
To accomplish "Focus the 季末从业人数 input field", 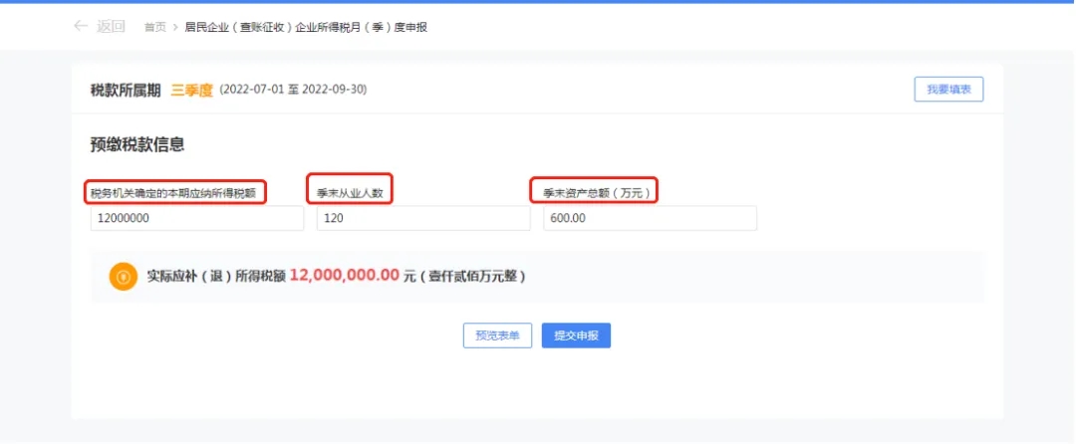I will pyautogui.click(x=422, y=218).
